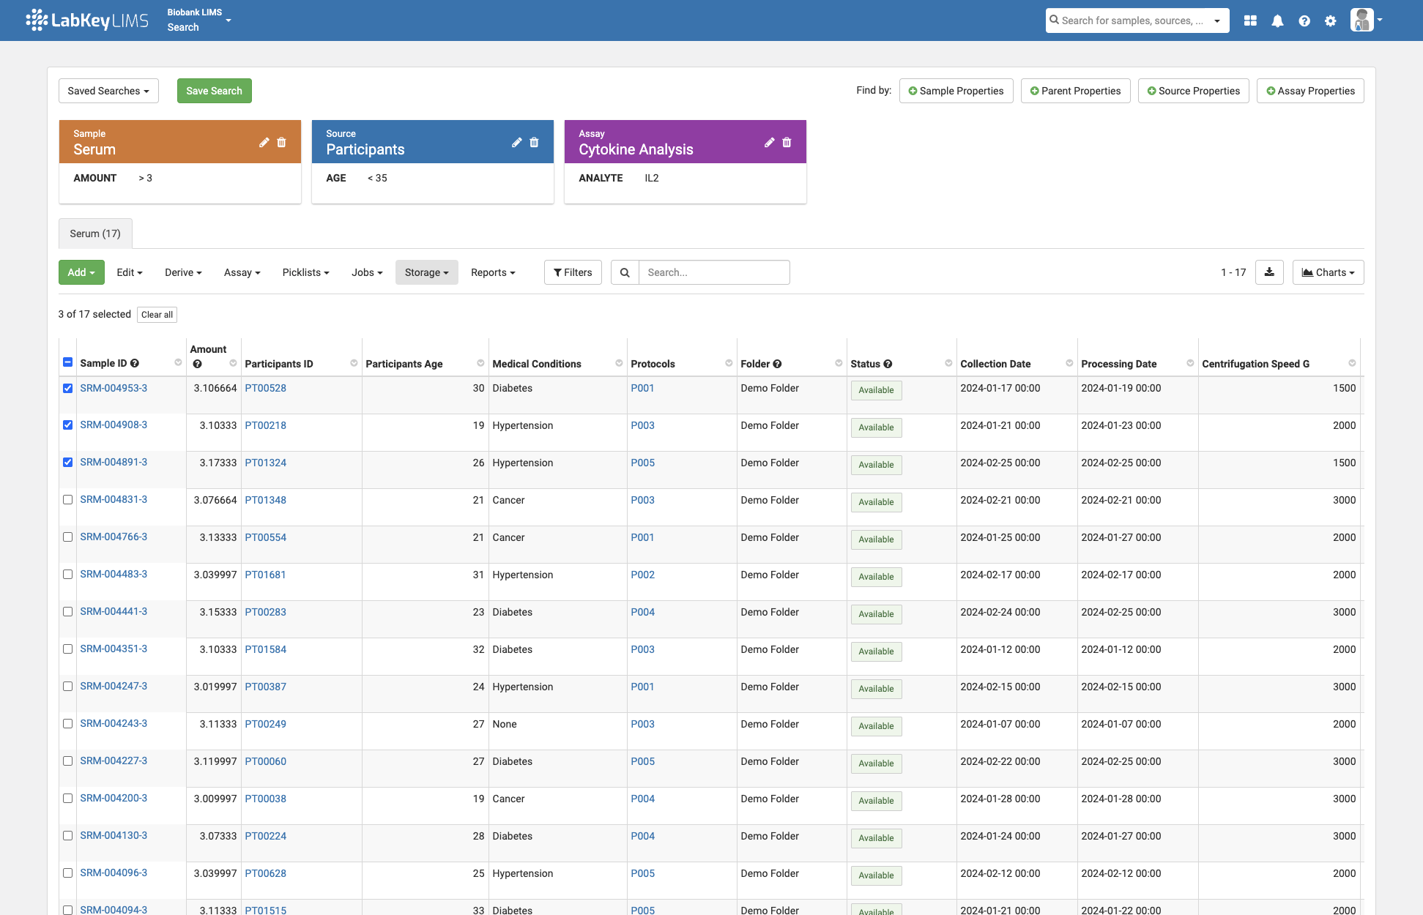
Task: Click the Sample ID help icon
Action: coord(135,363)
